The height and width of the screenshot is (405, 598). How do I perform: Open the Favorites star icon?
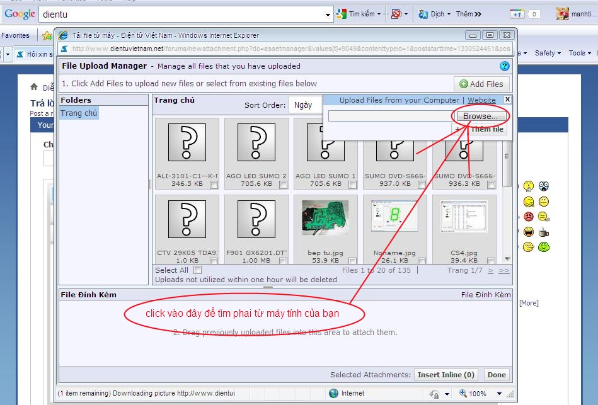click(47, 36)
